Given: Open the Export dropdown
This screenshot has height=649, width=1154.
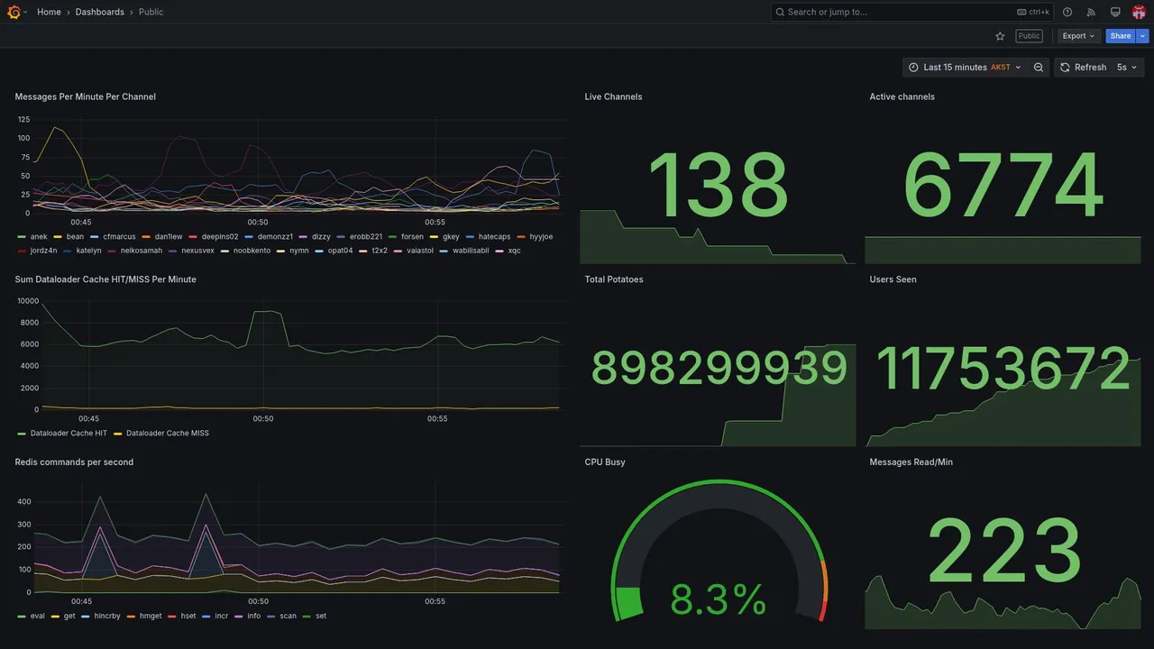Looking at the screenshot, I should (x=1079, y=36).
